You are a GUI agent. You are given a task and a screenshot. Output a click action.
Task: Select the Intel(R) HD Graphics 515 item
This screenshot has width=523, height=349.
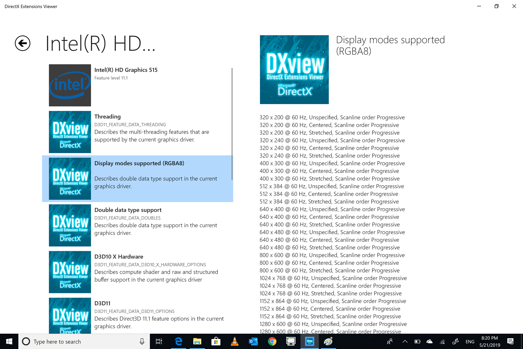tap(138, 85)
